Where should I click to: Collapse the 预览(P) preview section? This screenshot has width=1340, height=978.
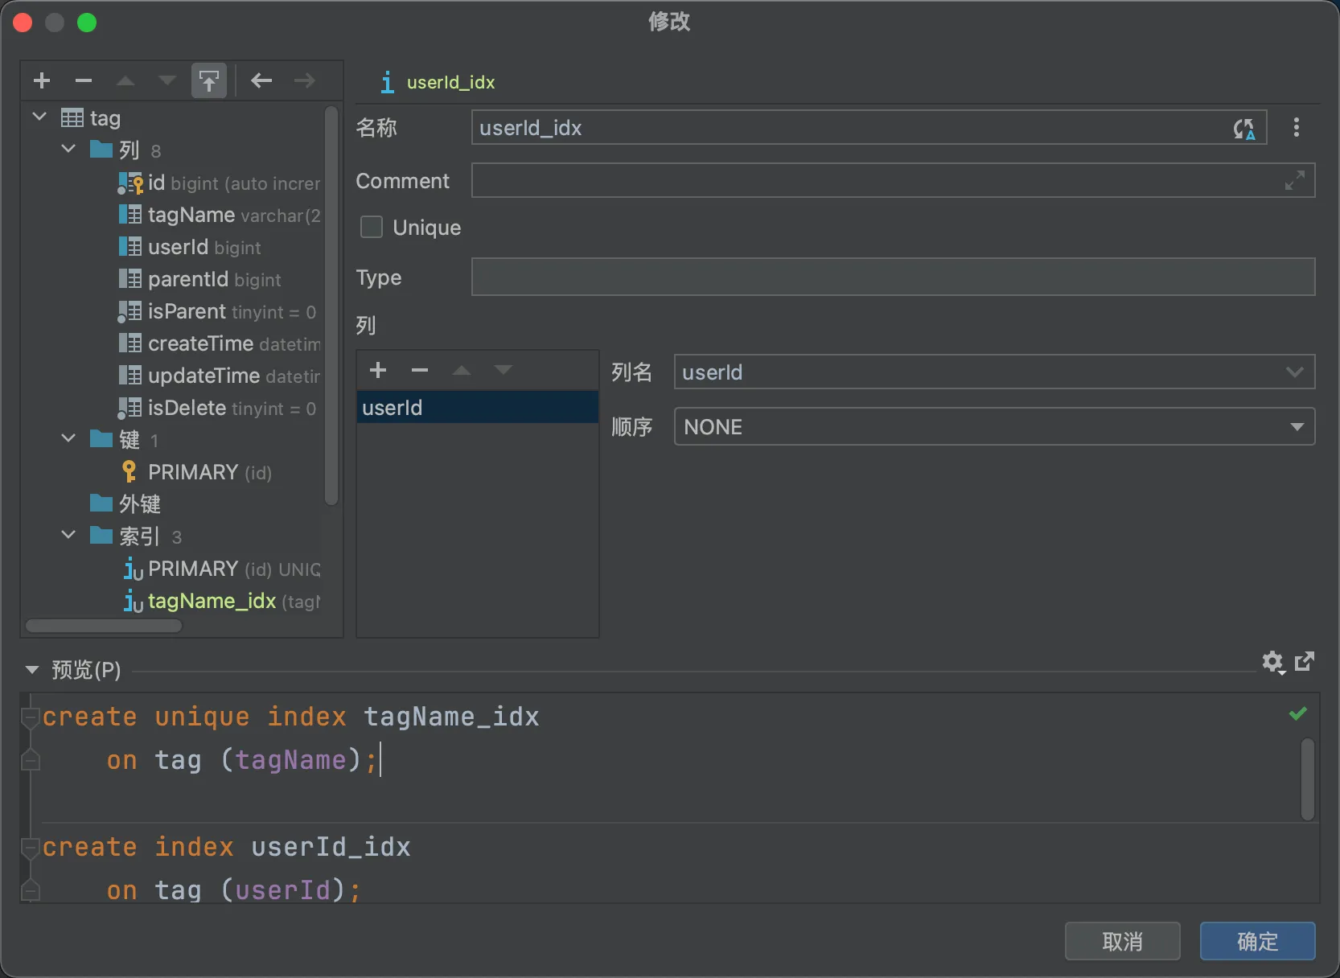(32, 669)
